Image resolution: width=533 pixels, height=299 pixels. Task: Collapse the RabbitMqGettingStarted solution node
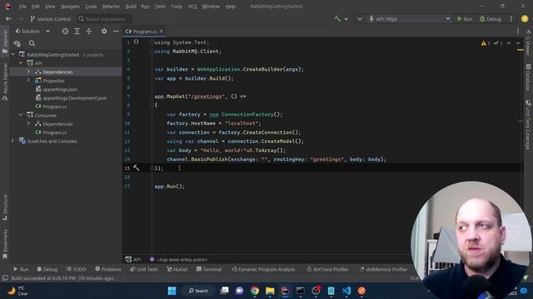[x=13, y=54]
